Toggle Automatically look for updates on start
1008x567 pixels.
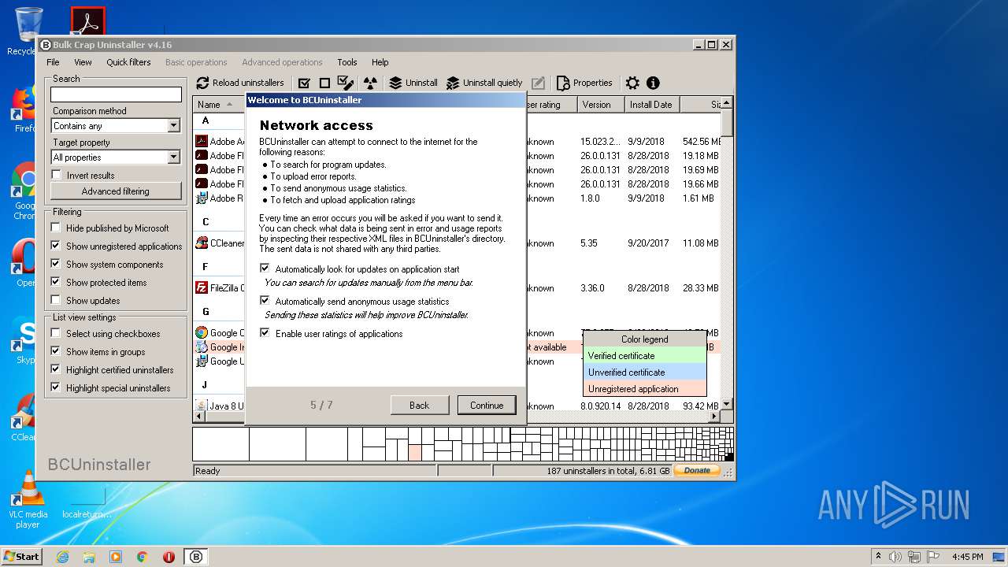coord(265,269)
